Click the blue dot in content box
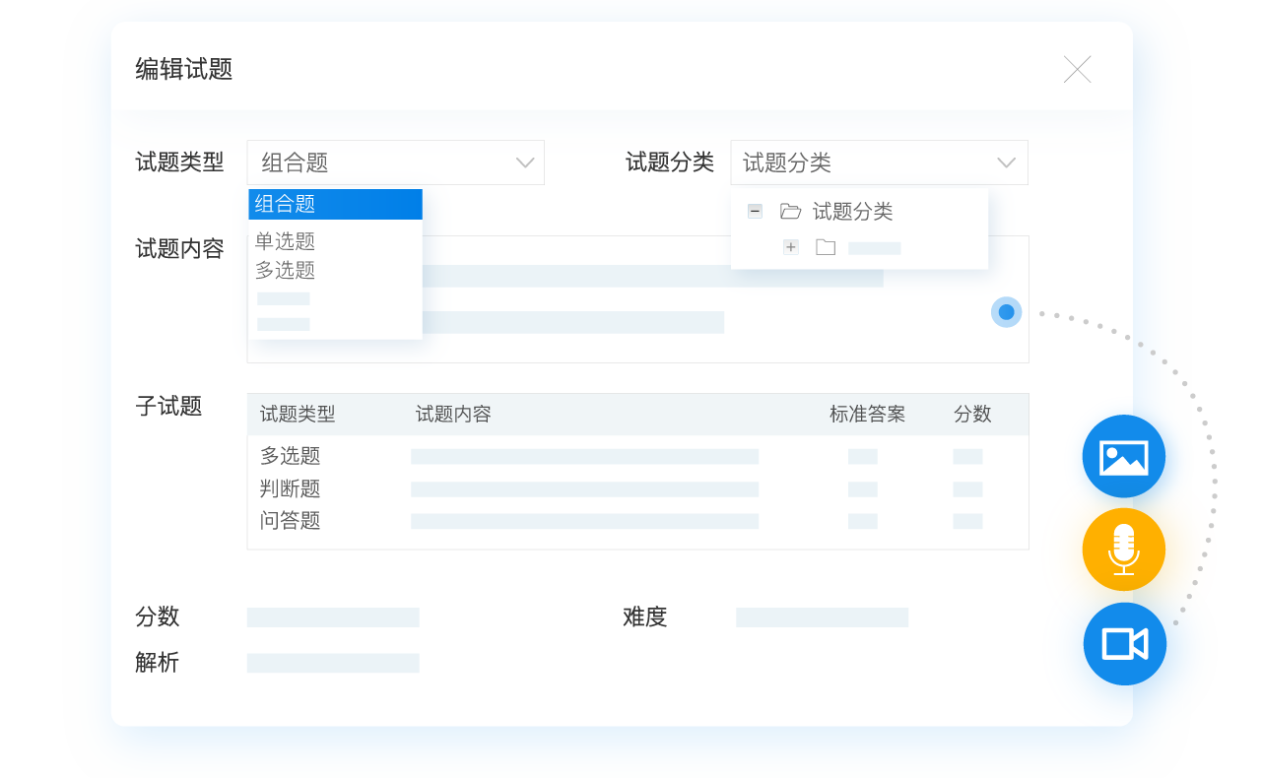1261x778 pixels. pyautogui.click(x=1006, y=312)
